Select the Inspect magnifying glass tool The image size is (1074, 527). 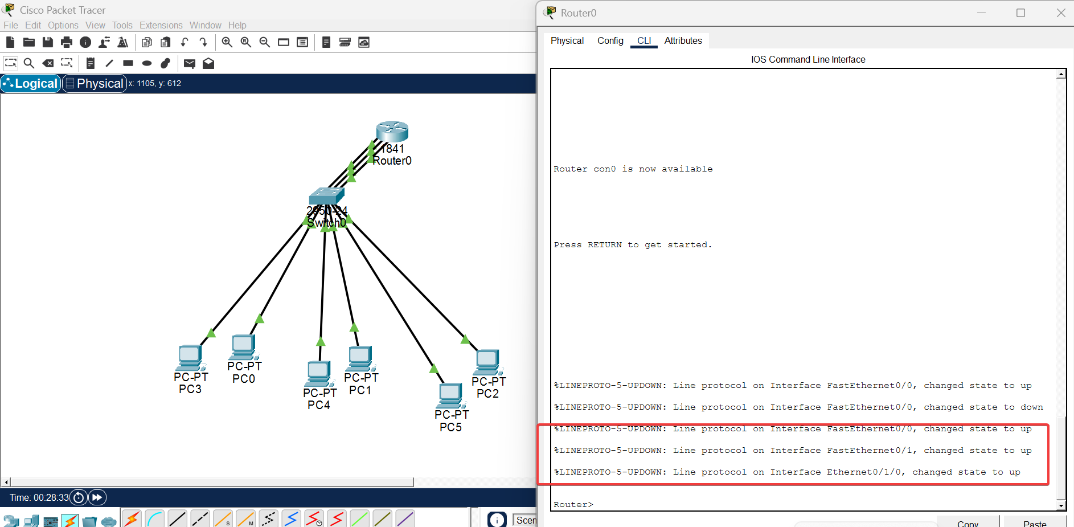[x=29, y=63]
